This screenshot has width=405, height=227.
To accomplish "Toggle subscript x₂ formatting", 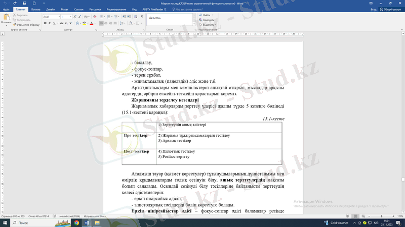I will pyautogui.click(x=66, y=23).
